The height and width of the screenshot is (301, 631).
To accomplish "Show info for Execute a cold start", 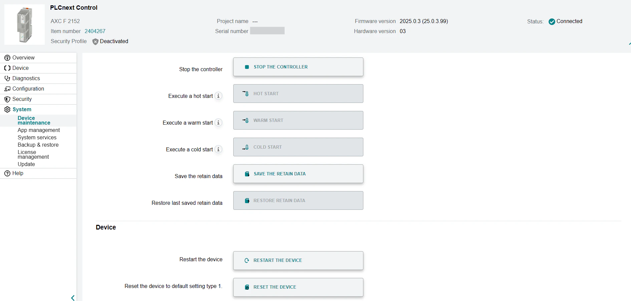I will [219, 149].
